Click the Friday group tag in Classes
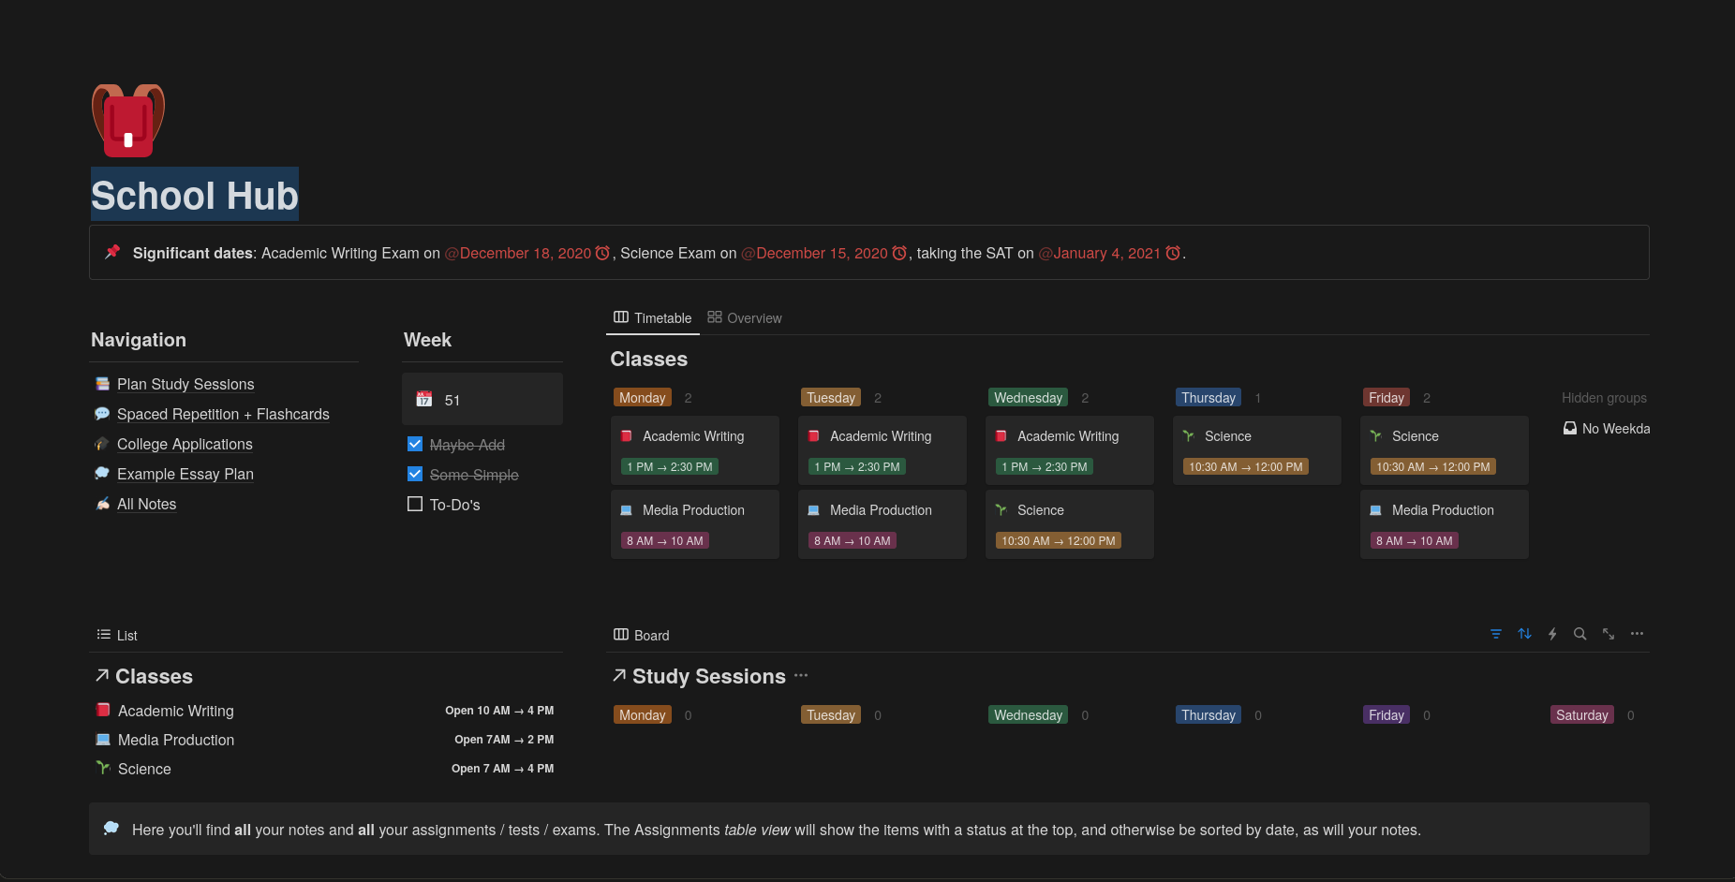The height and width of the screenshot is (882, 1735). [1387, 398]
